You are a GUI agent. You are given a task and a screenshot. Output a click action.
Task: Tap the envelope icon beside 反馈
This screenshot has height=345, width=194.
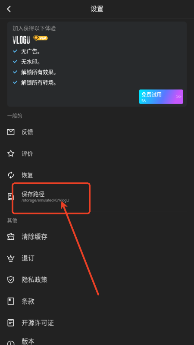[11, 132]
